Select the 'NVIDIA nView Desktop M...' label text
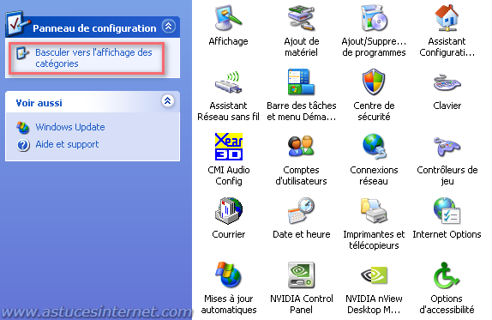This screenshot has width=492, height=320. tap(374, 304)
